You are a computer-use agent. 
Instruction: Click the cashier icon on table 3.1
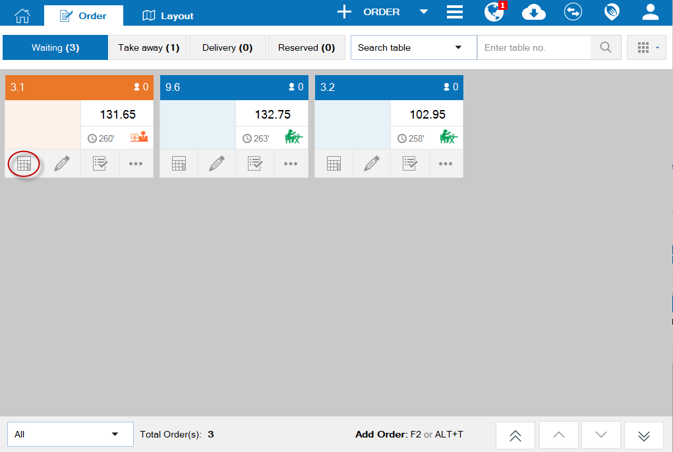(139, 138)
